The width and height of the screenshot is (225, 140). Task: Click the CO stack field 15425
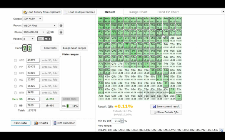point(33,86)
